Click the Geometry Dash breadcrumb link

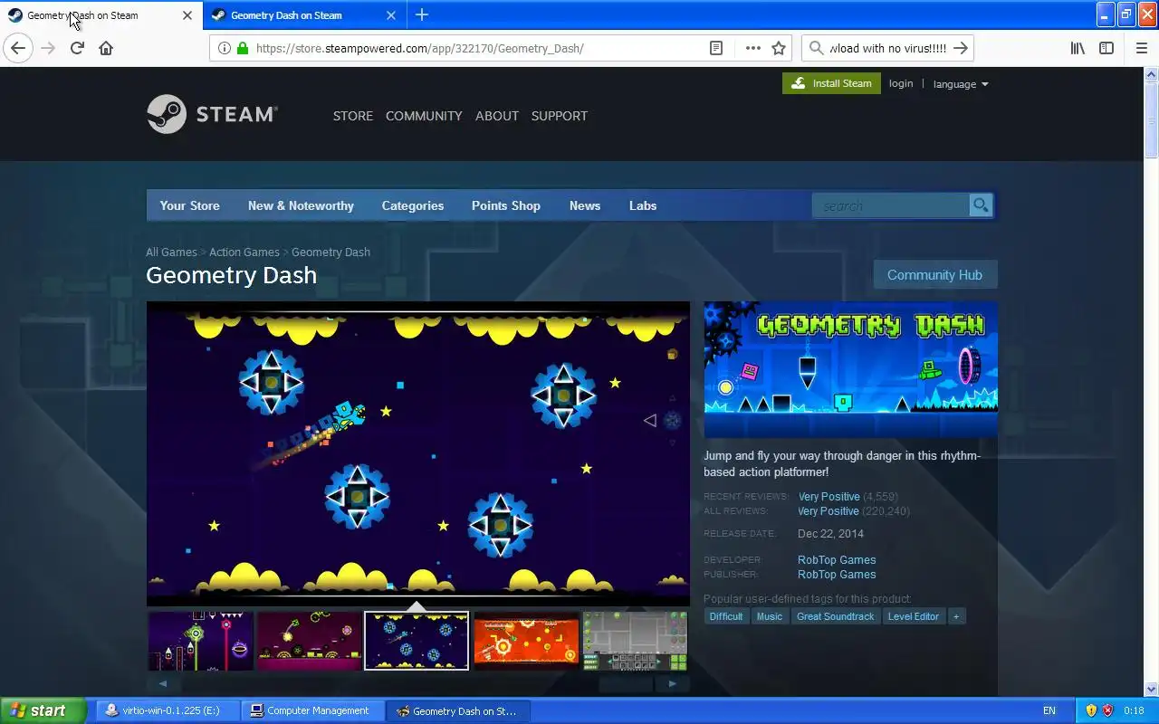[x=330, y=252]
